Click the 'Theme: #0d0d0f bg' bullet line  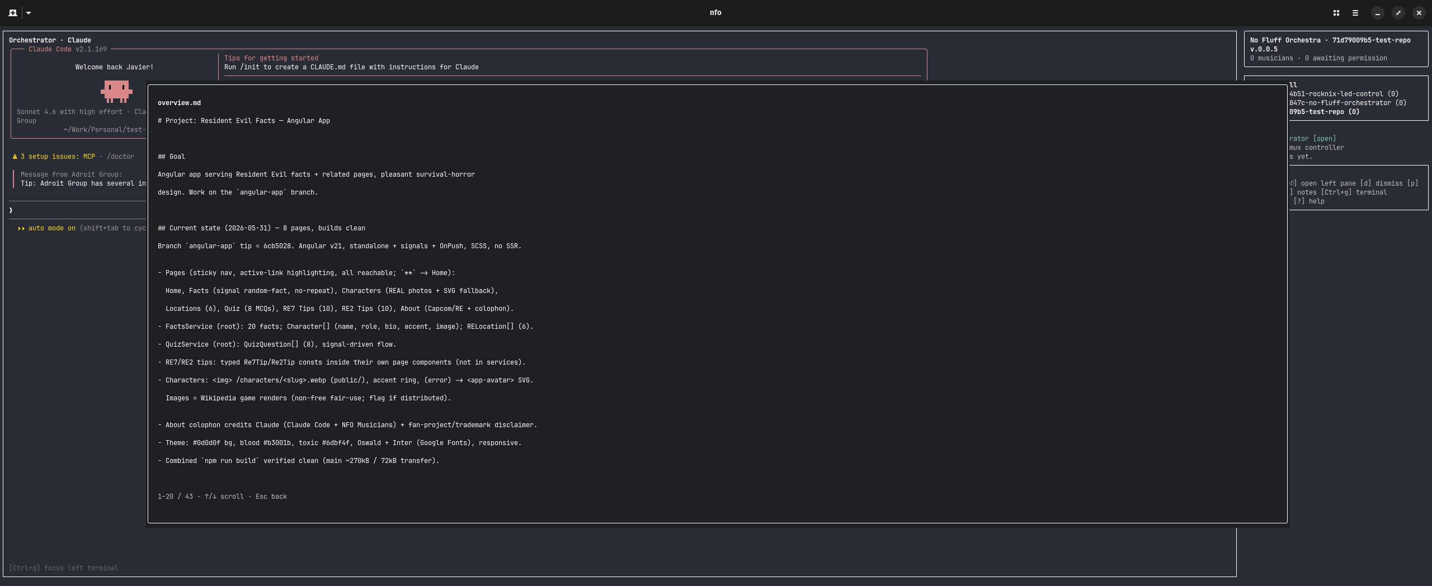click(340, 443)
